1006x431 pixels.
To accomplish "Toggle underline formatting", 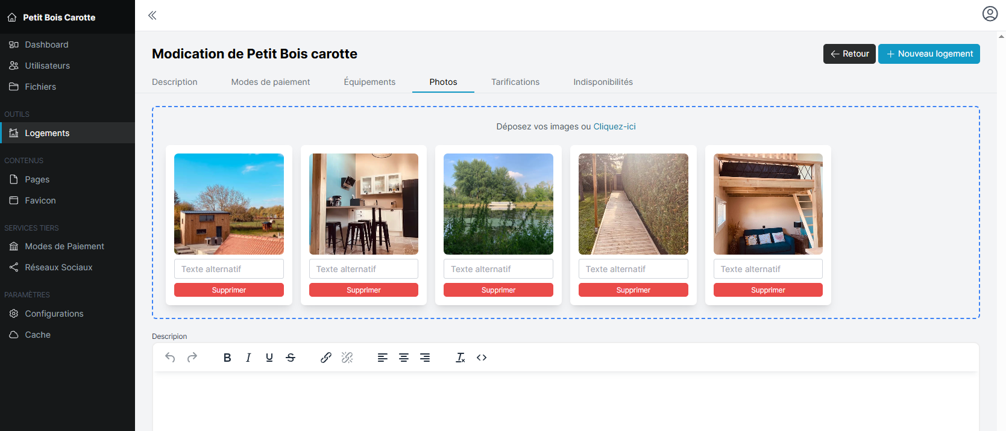I will coord(269,358).
